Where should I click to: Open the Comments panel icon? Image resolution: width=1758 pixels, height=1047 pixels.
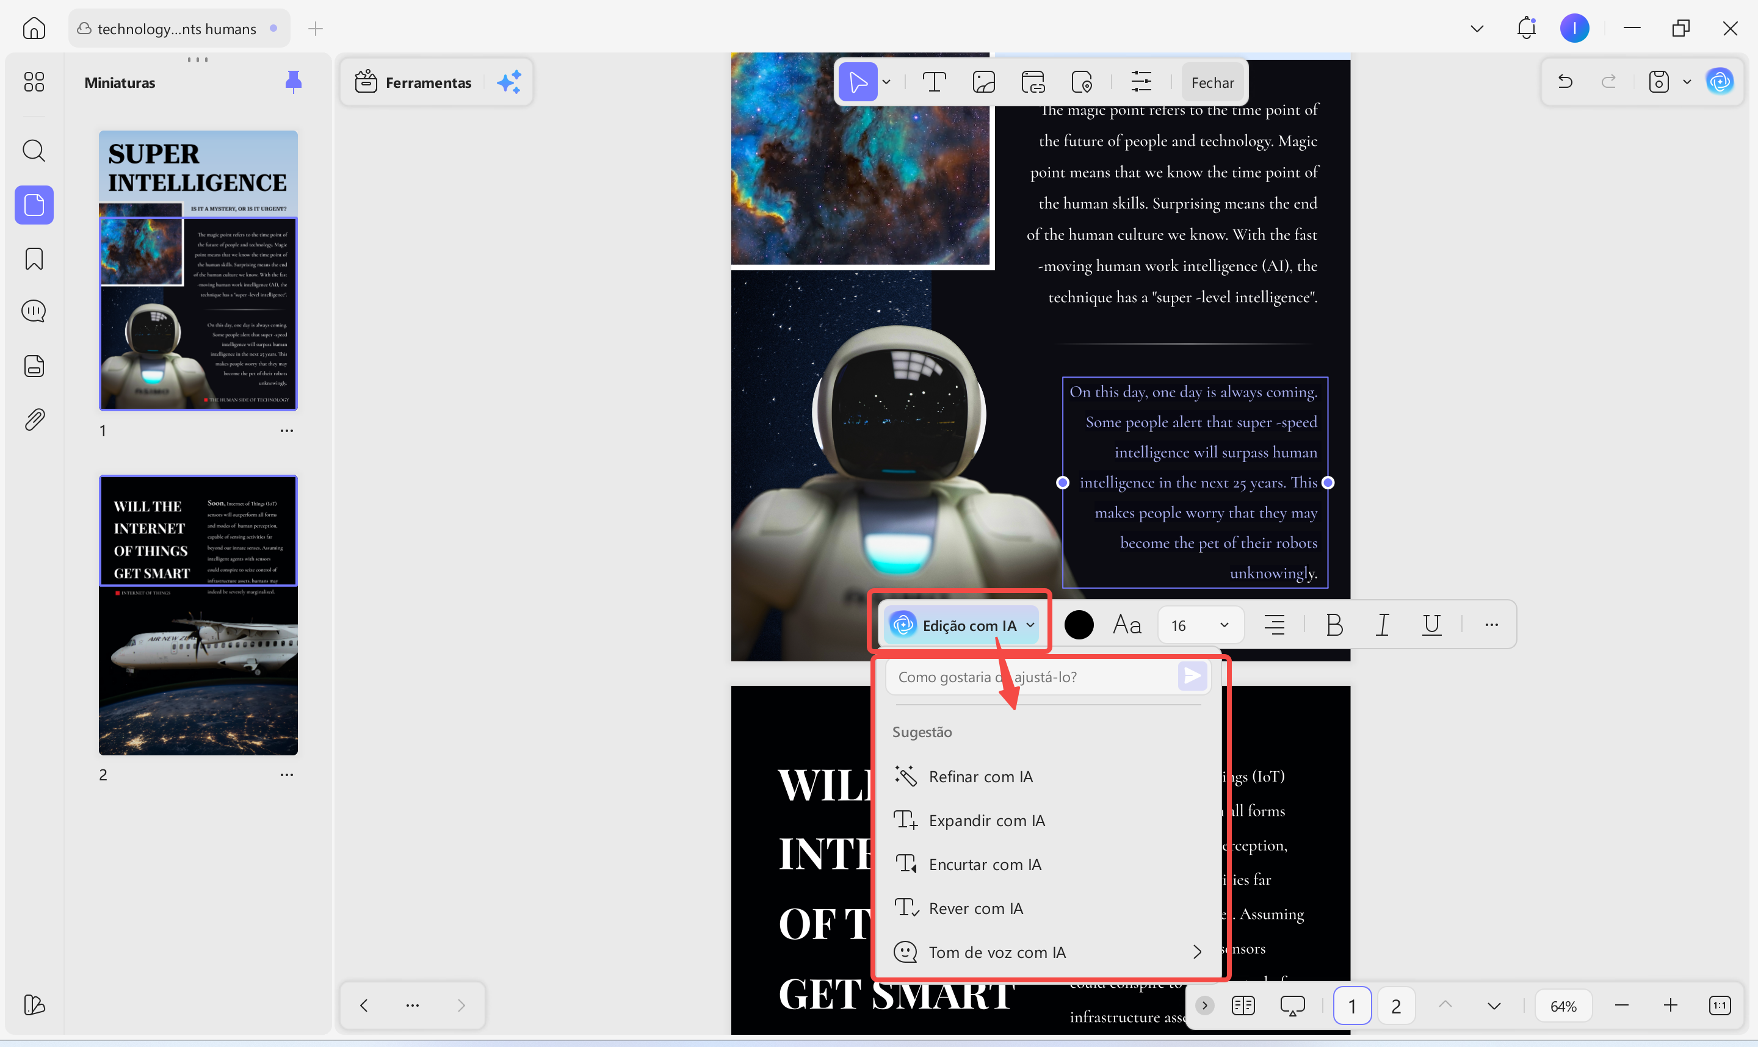tap(33, 311)
